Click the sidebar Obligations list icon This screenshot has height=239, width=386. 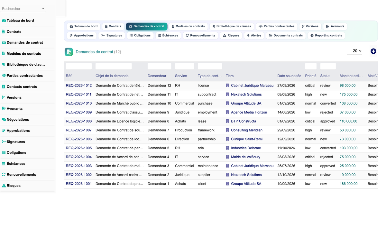[4, 152]
